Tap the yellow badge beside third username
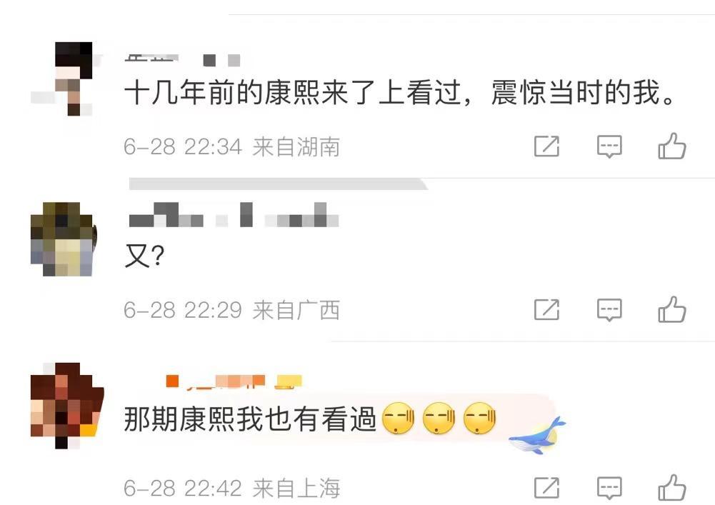715x505 pixels. pyautogui.click(x=288, y=382)
